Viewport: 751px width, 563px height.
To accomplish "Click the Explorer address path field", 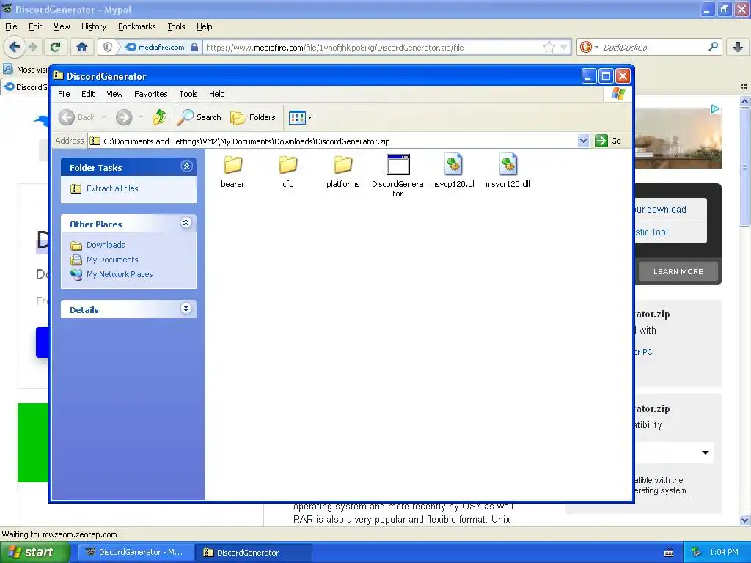I will [333, 141].
